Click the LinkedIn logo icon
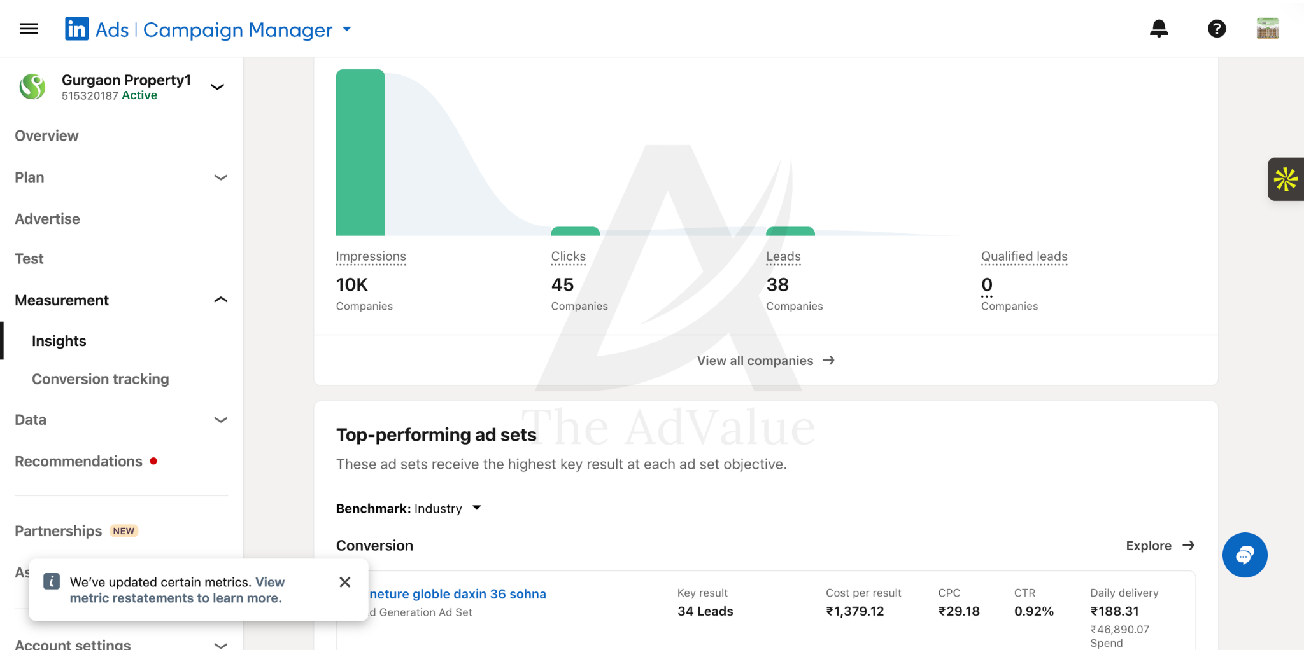Image resolution: width=1304 pixels, height=650 pixels. pos(76,29)
